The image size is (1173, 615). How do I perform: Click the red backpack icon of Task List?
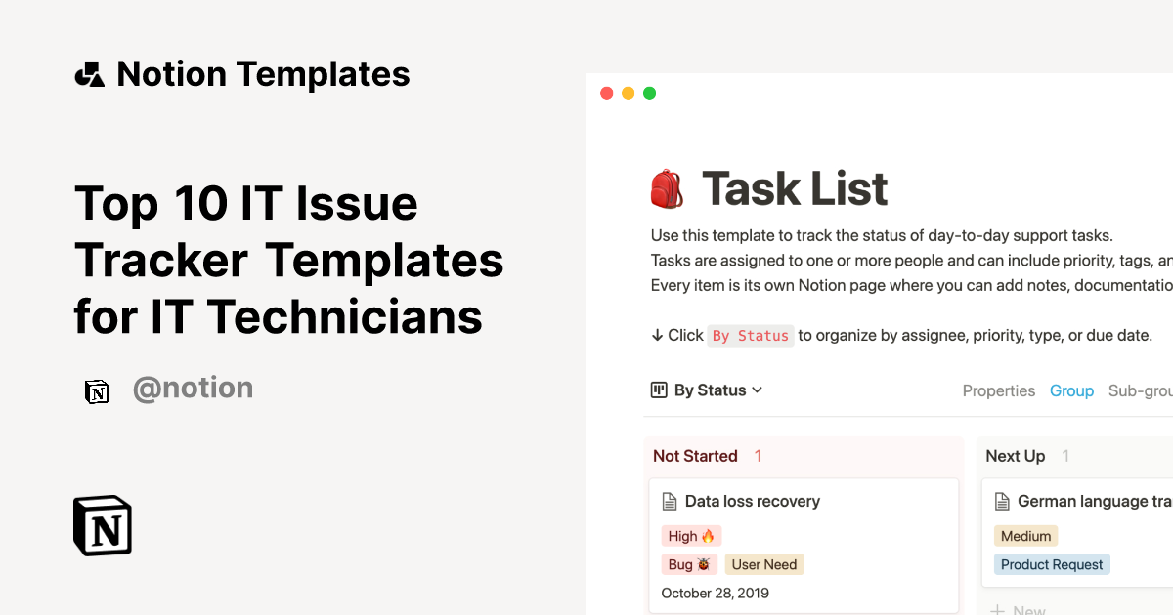click(x=668, y=186)
